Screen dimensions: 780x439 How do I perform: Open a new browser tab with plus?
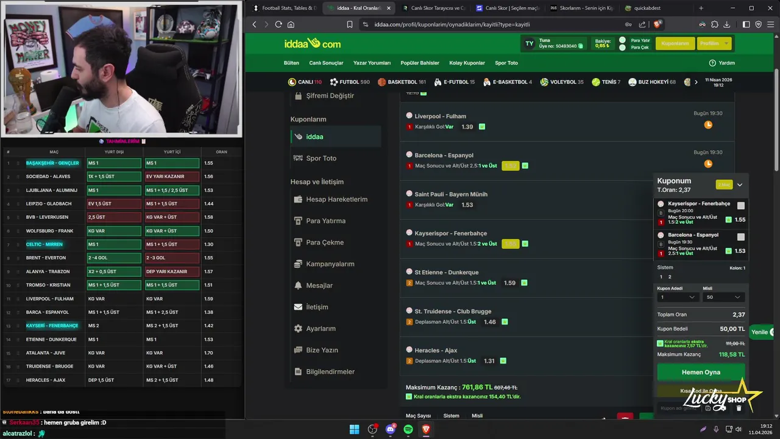[701, 8]
